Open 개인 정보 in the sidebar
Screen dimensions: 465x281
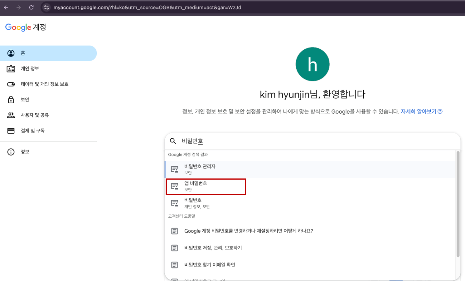pyautogui.click(x=48, y=69)
